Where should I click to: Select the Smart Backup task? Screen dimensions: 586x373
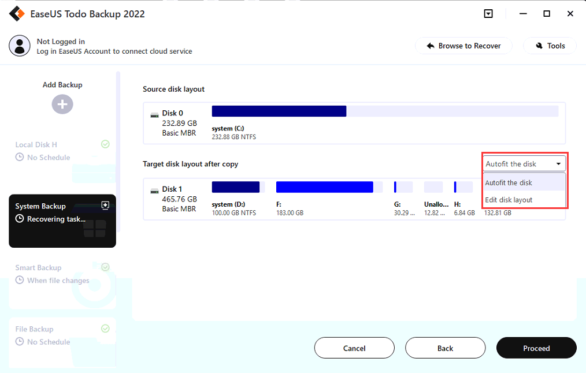[x=62, y=284]
